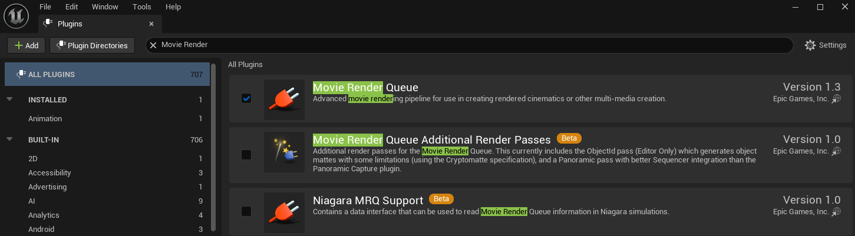Click Epic Games, Inc. link for Niagara MRQ Support
Viewport: 855px width, 236px height.
801,212
